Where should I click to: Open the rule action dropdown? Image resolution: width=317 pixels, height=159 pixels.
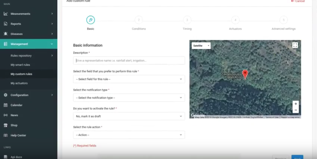[129, 135]
